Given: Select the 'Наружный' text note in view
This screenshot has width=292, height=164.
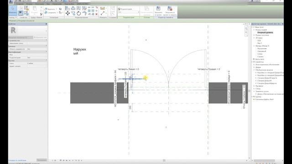Looking at the screenshot, I should 80,51.
